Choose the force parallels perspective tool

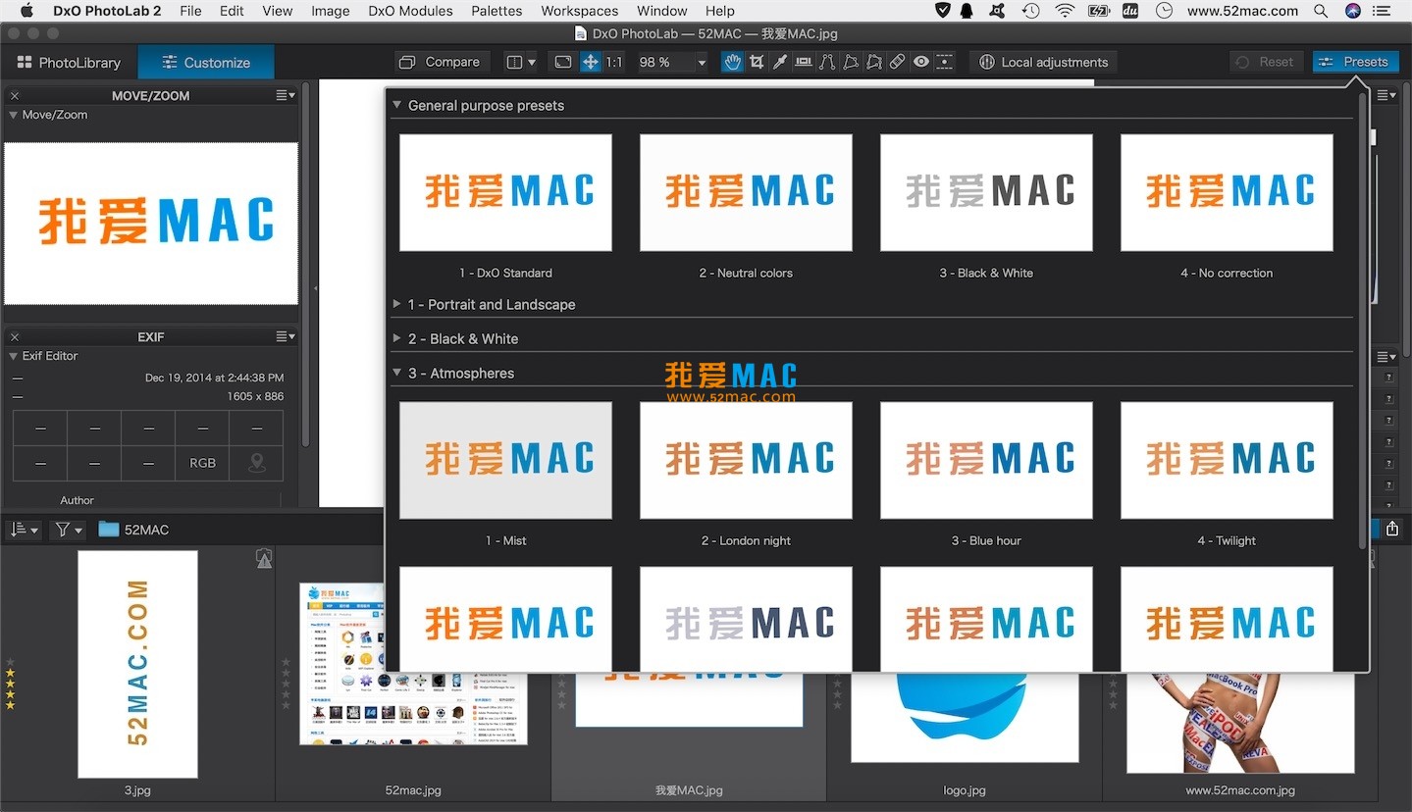827,62
